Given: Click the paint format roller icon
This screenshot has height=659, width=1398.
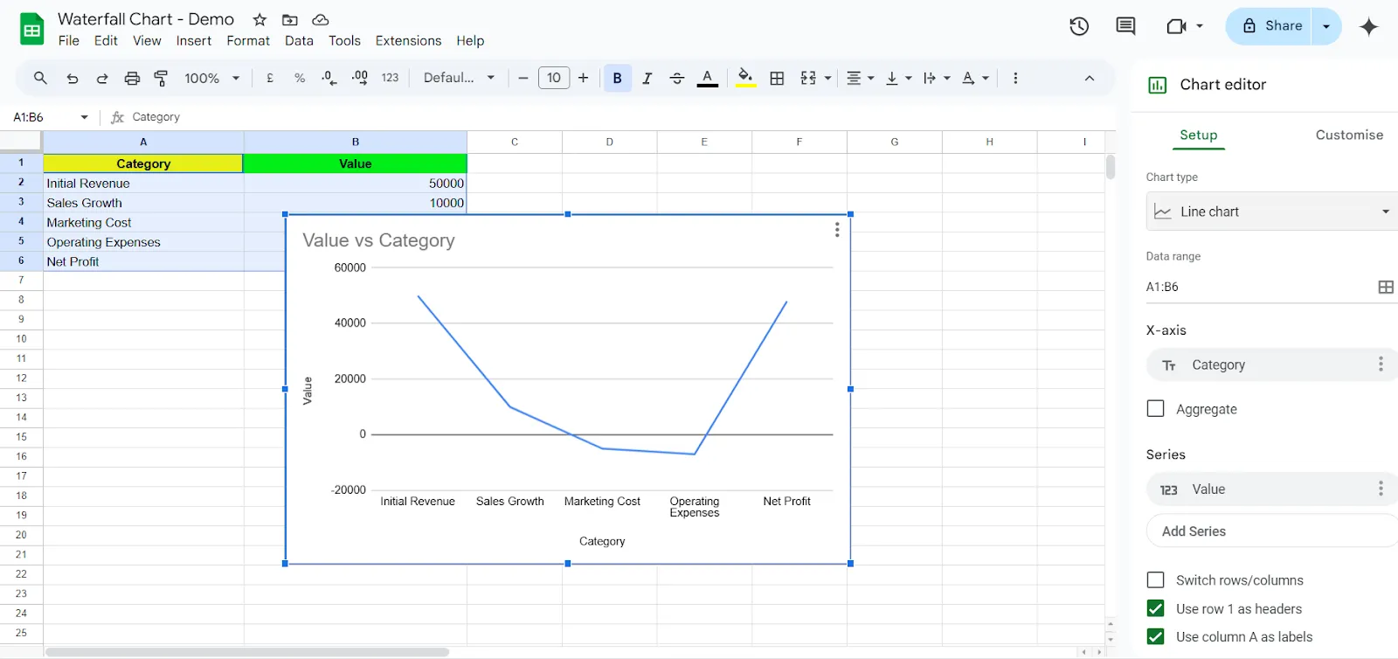Looking at the screenshot, I should click(161, 78).
